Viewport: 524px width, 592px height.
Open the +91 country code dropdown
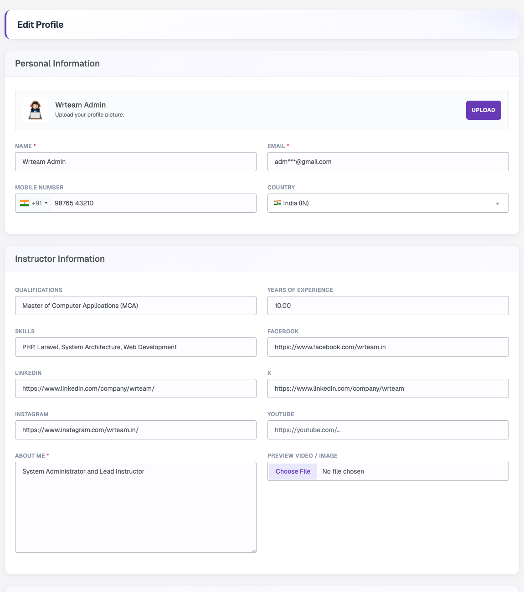[x=34, y=203]
